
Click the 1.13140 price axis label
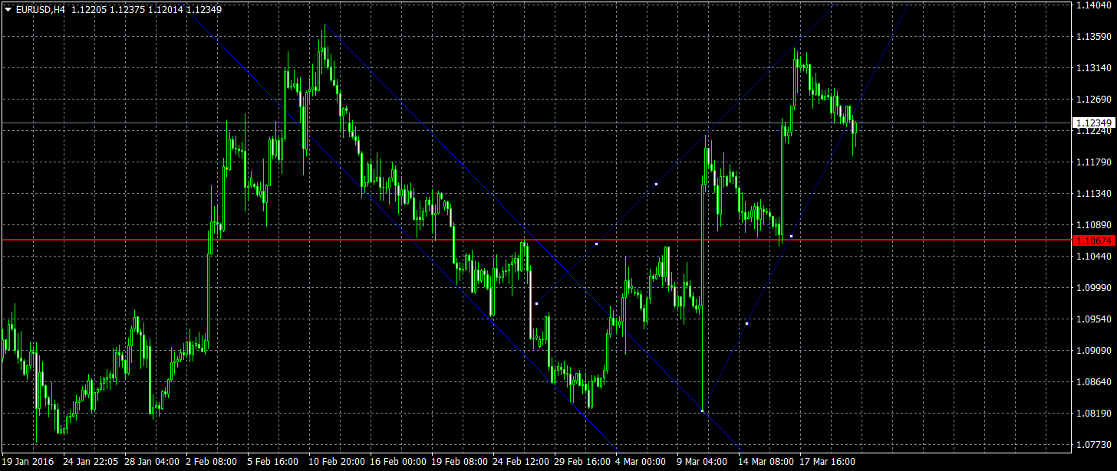tap(1094, 67)
